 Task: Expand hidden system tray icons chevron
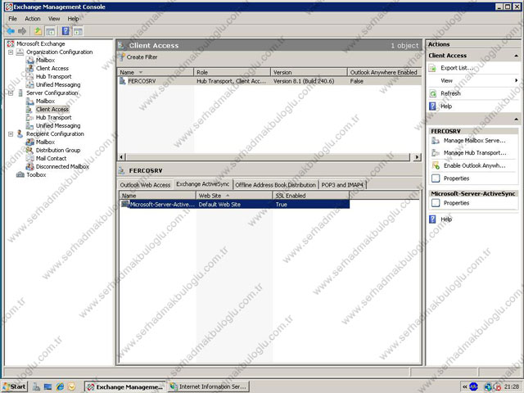pyautogui.click(x=465, y=386)
